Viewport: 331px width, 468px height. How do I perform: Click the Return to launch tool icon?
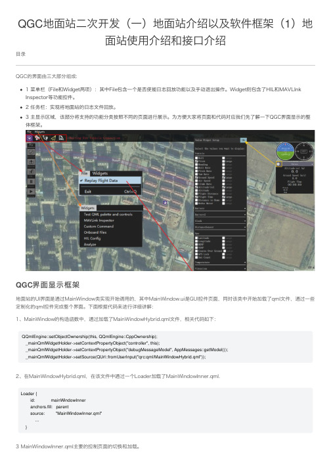click(x=31, y=172)
